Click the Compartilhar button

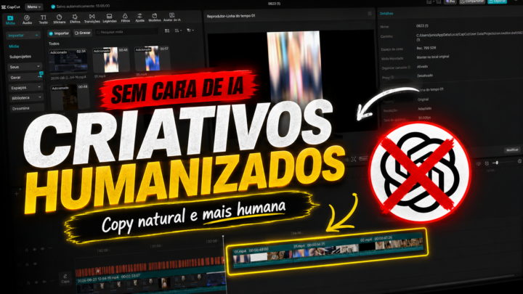(x=471, y=1)
